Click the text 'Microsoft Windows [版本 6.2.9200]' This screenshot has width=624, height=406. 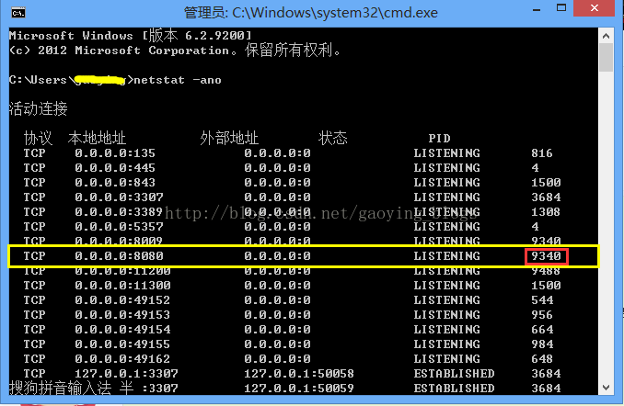131,36
